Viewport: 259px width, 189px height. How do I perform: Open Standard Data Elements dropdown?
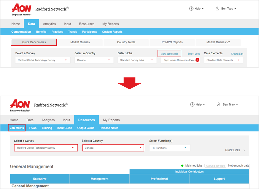click(223, 60)
